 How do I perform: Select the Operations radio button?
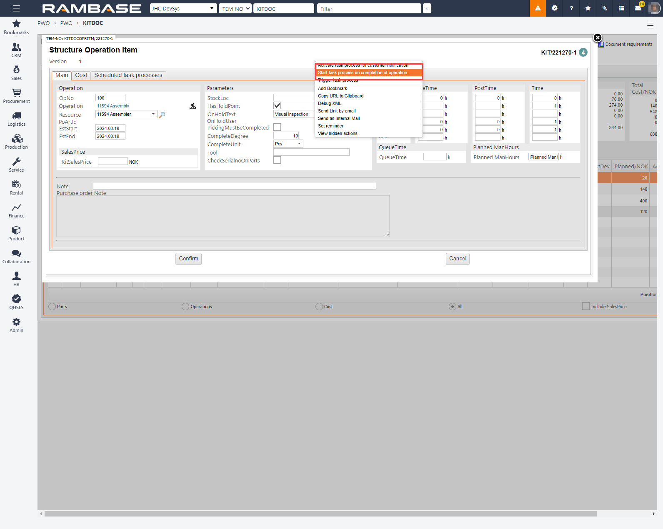coord(185,307)
